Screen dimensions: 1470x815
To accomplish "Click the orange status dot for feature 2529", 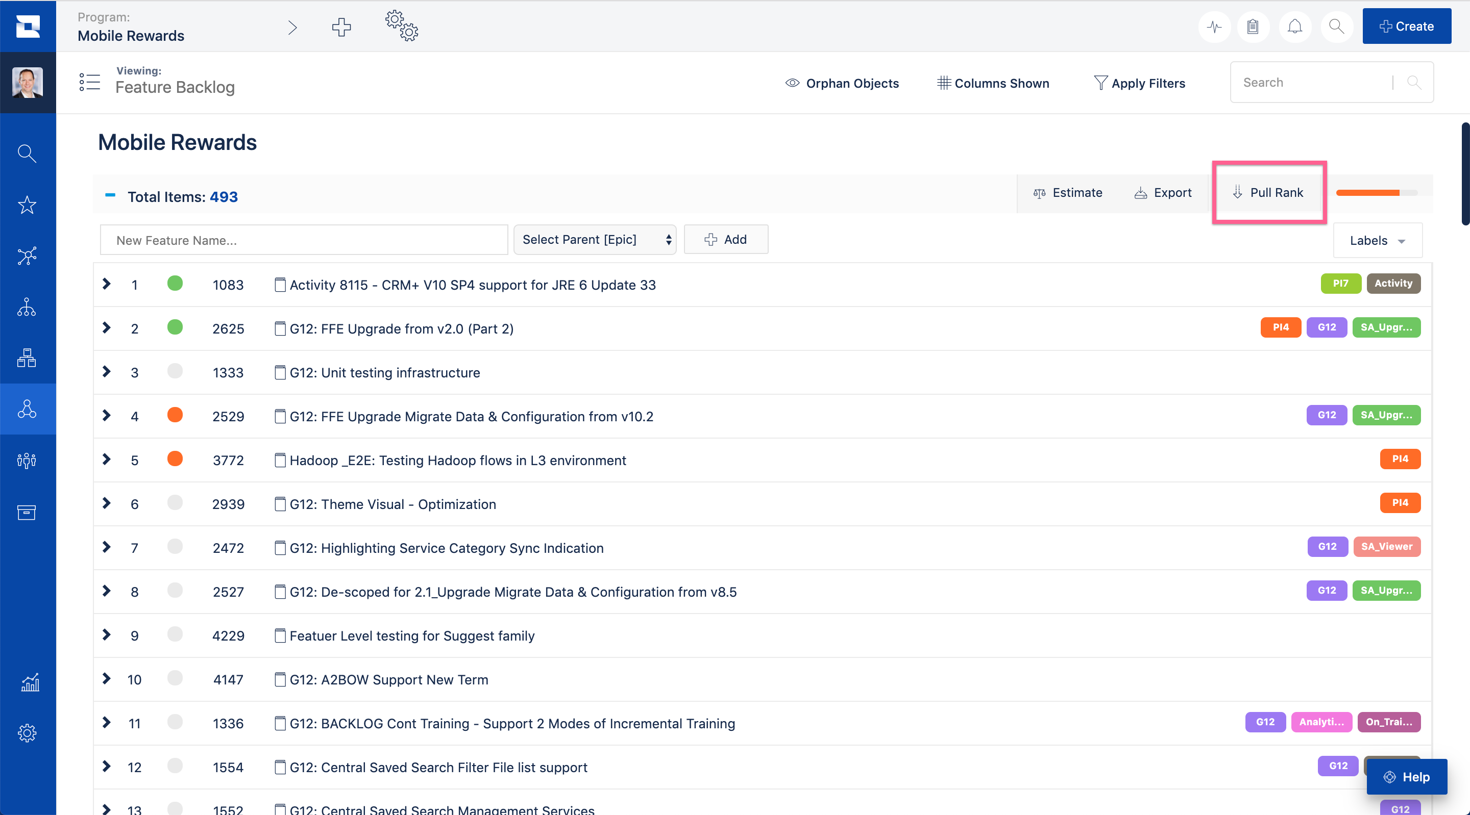I will point(175,415).
